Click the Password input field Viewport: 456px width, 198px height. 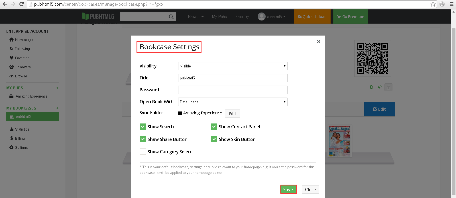[233, 90]
